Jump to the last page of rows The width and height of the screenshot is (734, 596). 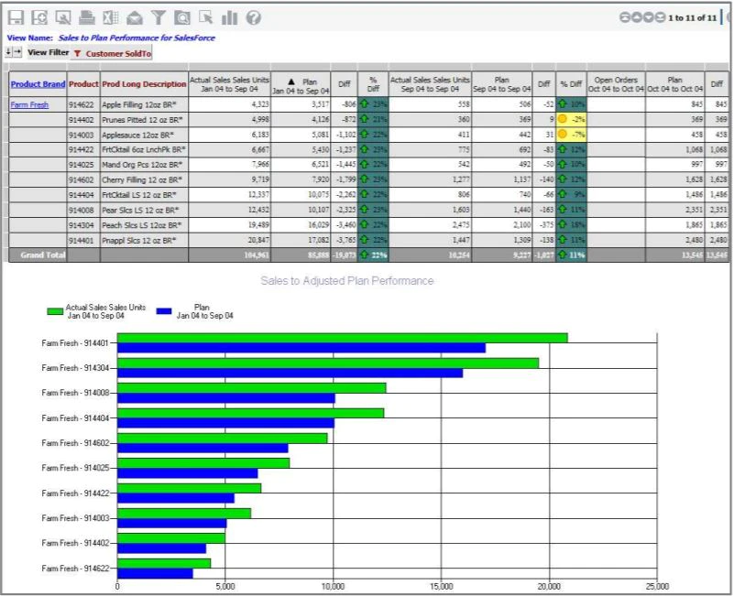coord(660,17)
